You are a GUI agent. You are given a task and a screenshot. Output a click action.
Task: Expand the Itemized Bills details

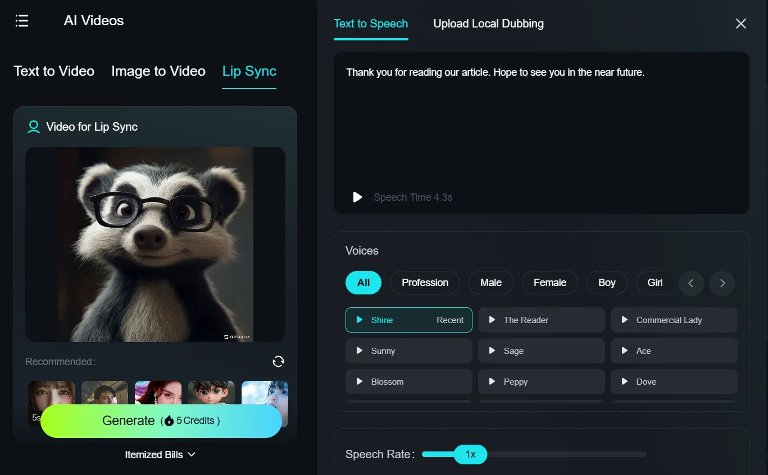click(x=161, y=454)
